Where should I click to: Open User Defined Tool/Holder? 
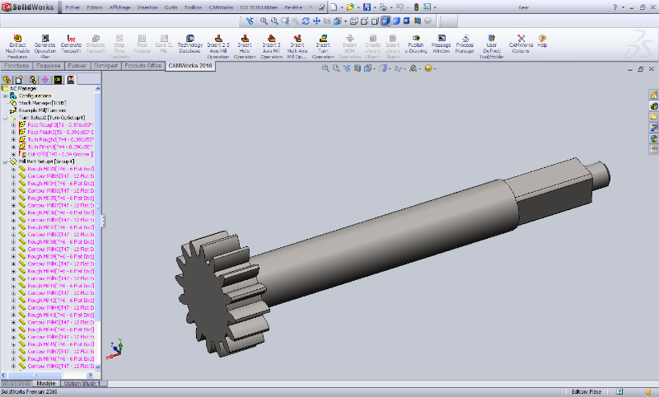coord(492,38)
